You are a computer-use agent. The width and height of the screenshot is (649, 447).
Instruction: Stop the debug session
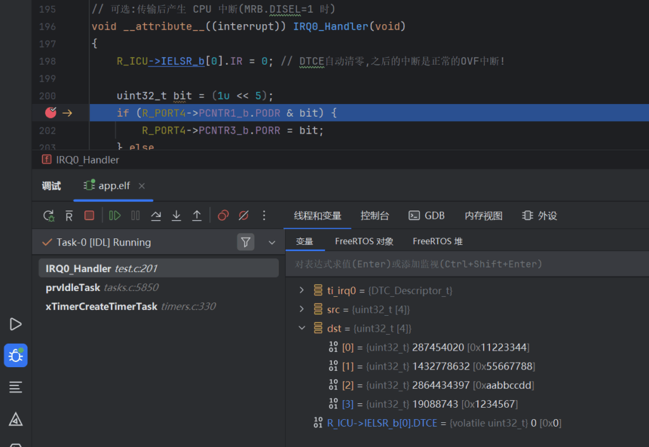[x=89, y=216]
